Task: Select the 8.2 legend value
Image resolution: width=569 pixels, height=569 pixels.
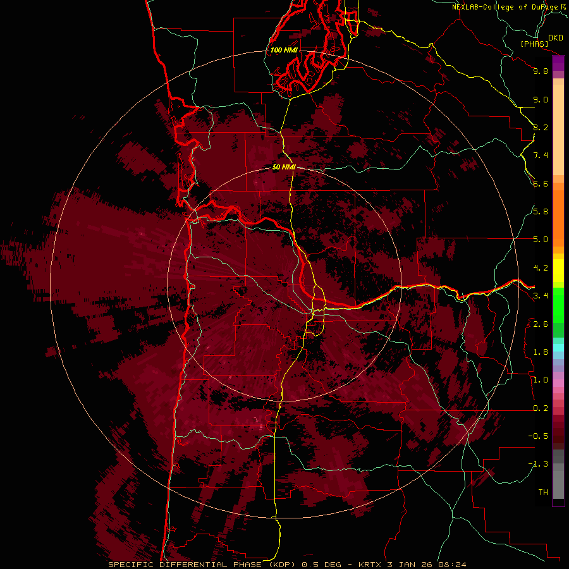Action: [541, 127]
